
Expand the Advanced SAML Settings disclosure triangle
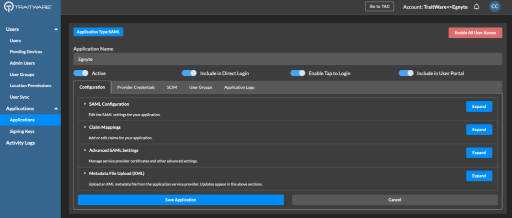pyautogui.click(x=85, y=150)
